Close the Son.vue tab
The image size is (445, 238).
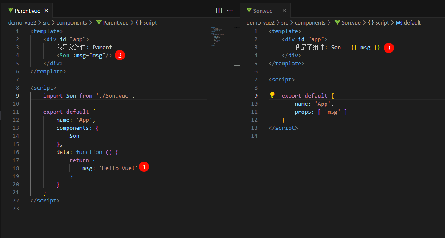pyautogui.click(x=284, y=11)
